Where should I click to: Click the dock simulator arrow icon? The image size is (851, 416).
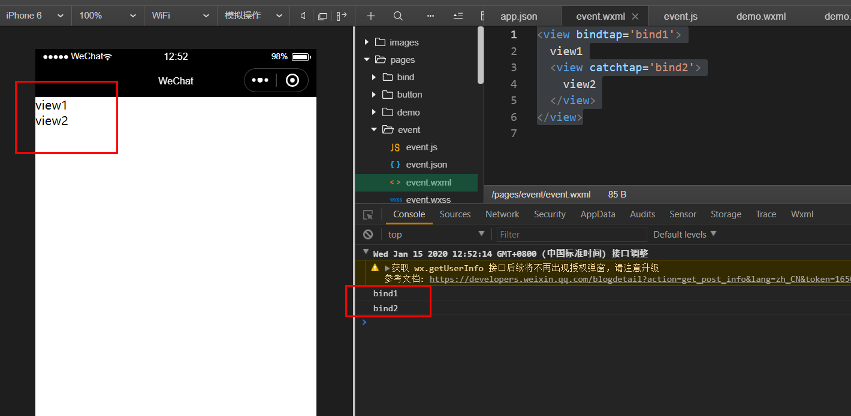342,16
